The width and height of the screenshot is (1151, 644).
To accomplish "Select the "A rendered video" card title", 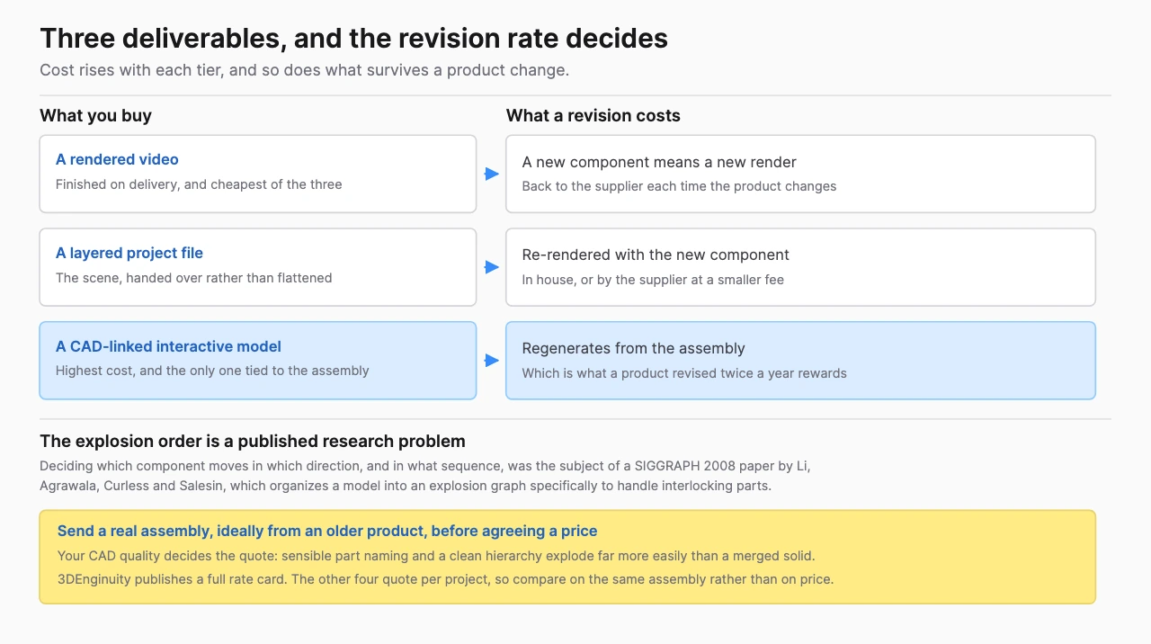I will coord(117,159).
